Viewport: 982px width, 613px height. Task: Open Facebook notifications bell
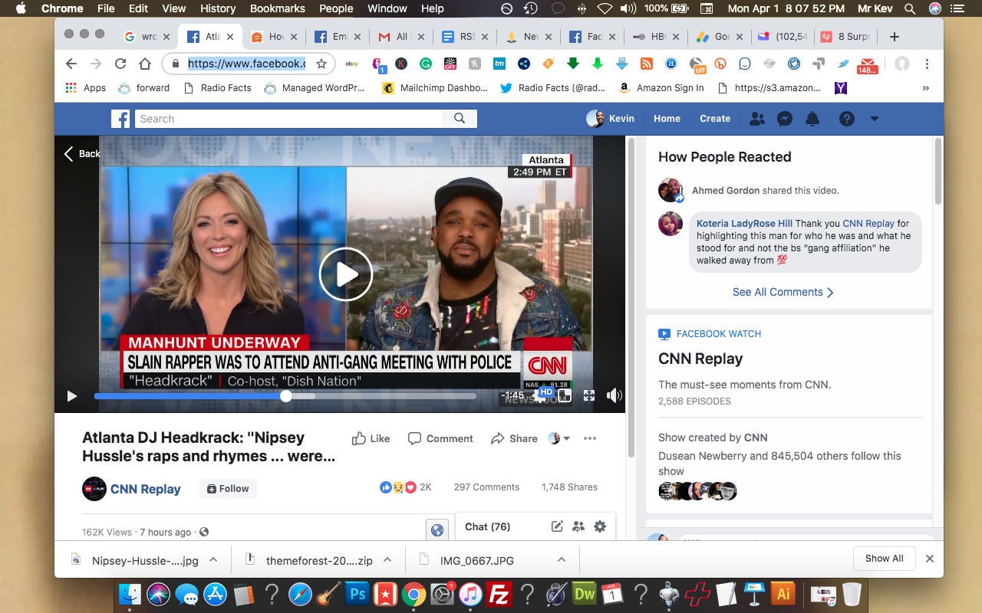pos(812,119)
